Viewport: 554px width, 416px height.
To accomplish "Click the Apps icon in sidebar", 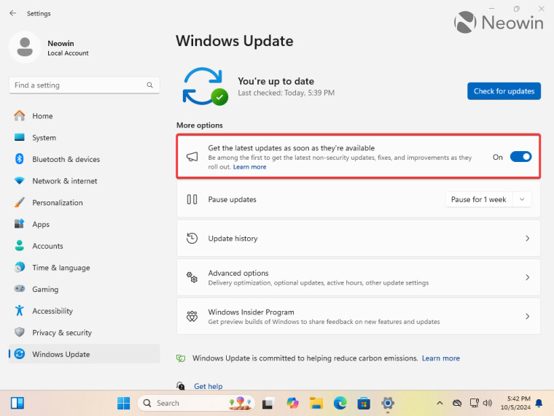I will click(20, 224).
